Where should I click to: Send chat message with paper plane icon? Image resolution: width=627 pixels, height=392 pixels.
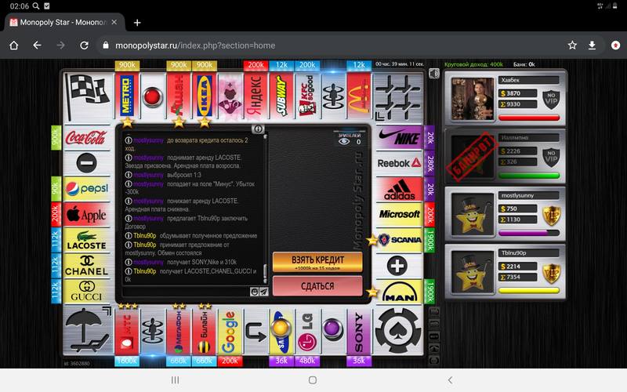click(263, 292)
